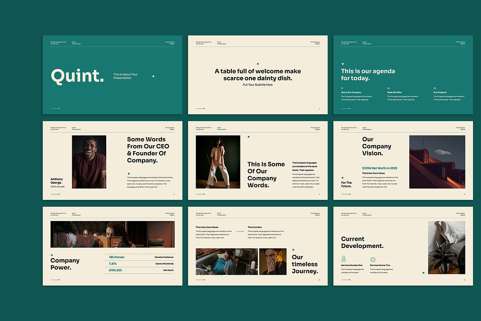
Task: Select the "About Our Company" agenda item
Action: pos(351,92)
